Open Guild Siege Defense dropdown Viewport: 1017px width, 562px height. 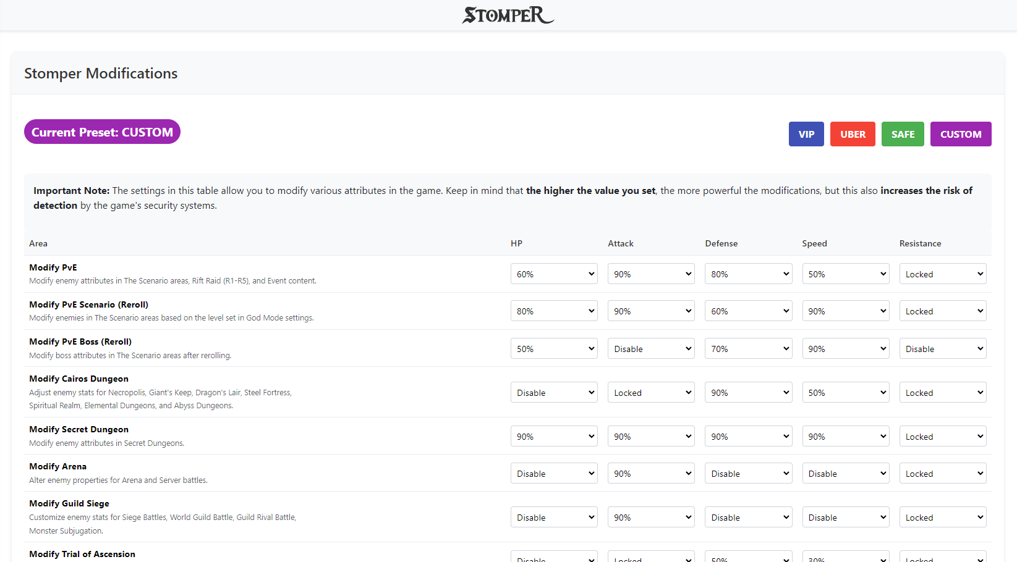click(748, 517)
